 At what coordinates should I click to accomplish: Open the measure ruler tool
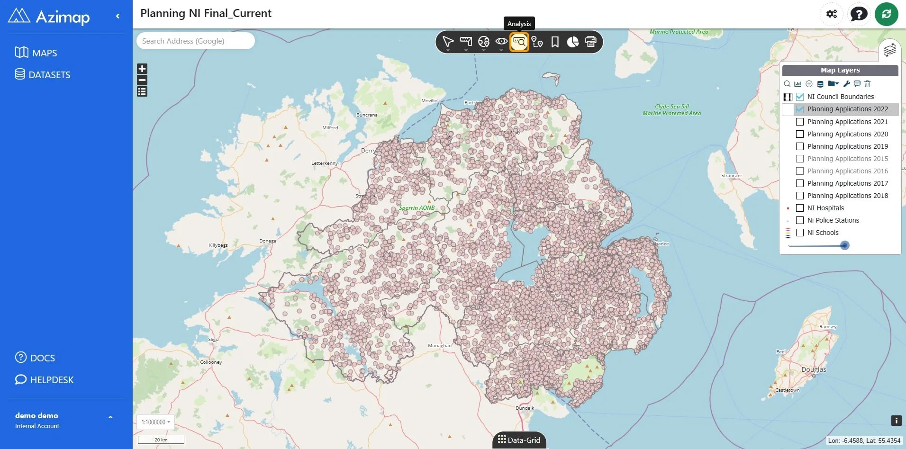[466, 42]
